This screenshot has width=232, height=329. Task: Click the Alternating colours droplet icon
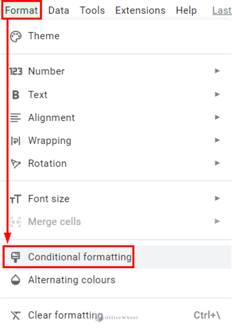click(15, 280)
